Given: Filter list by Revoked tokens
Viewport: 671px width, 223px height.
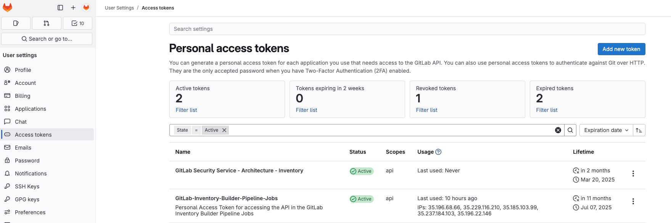Looking at the screenshot, I should point(426,110).
